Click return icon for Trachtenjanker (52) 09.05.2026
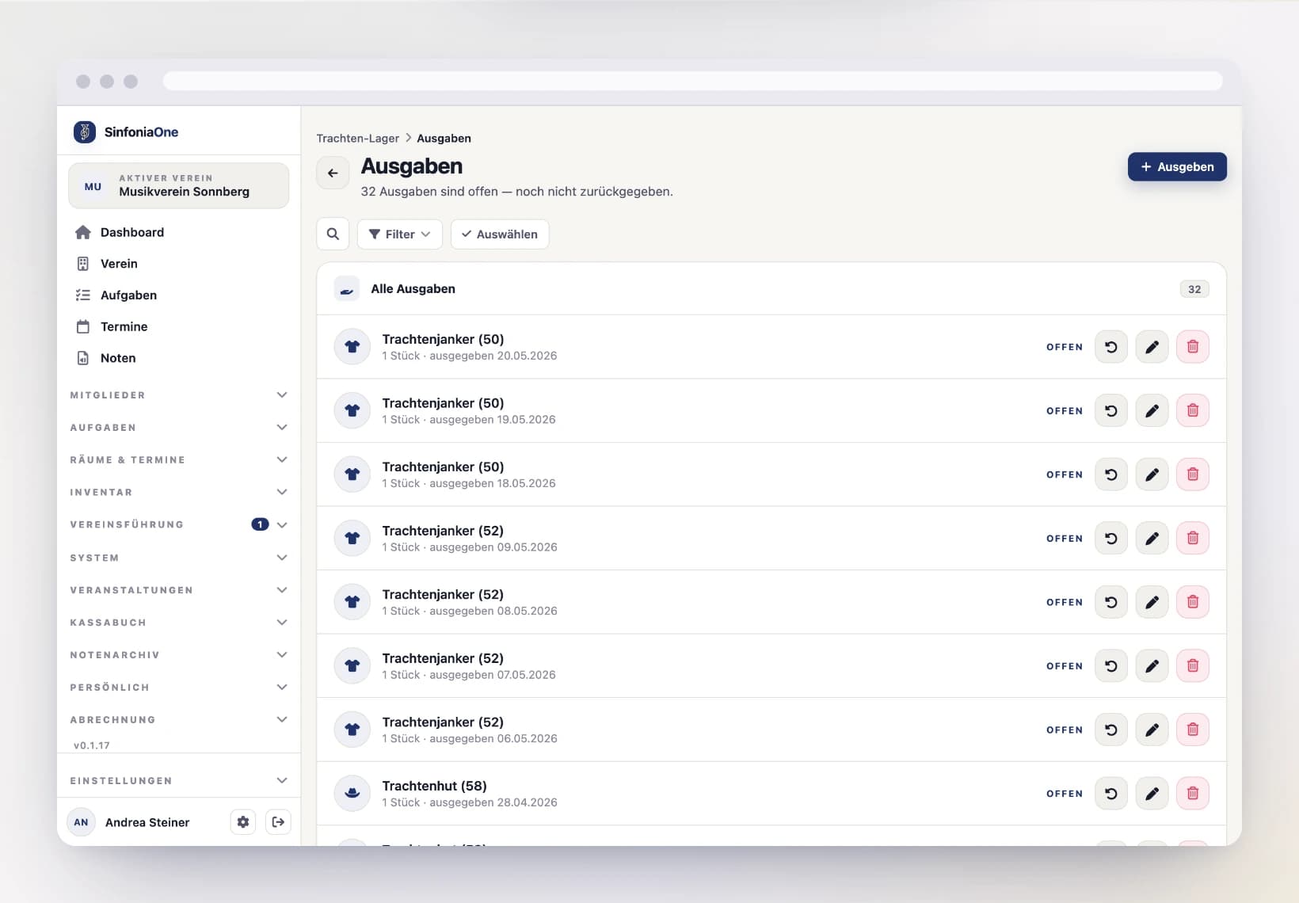 [1111, 539]
